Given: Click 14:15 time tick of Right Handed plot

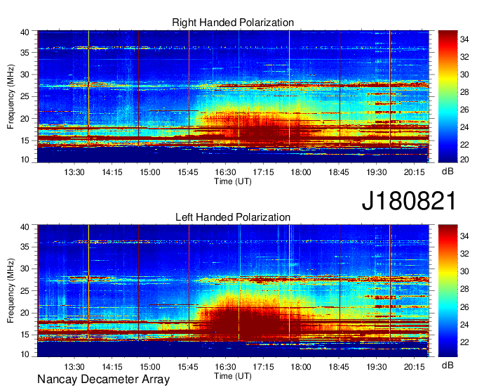Looking at the screenshot, I should 112,172.
